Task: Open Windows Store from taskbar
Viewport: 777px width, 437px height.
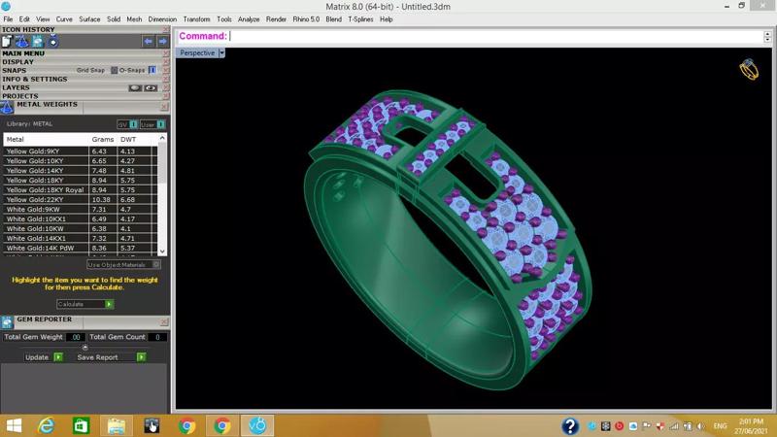Action: [x=81, y=425]
